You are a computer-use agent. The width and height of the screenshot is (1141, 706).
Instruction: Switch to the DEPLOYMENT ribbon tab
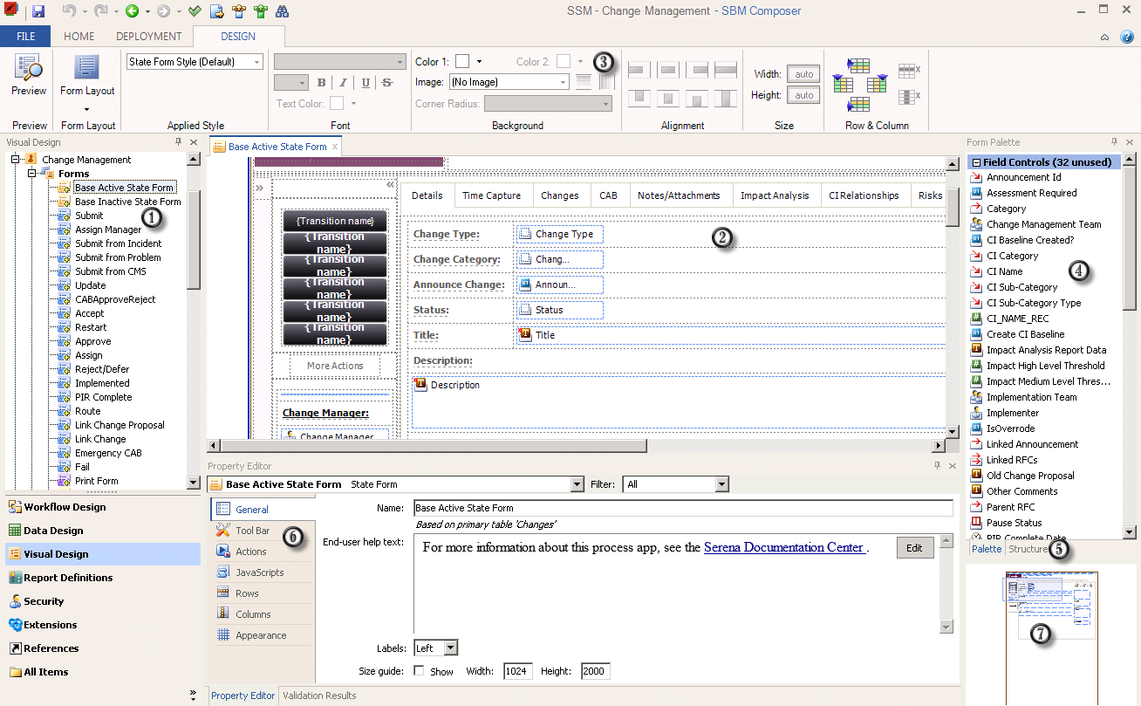[148, 37]
